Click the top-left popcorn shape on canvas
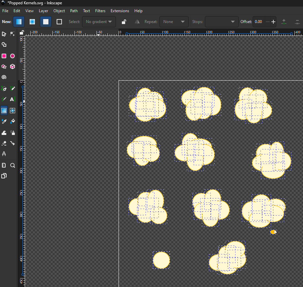This screenshot has width=303, height=287. (148, 104)
